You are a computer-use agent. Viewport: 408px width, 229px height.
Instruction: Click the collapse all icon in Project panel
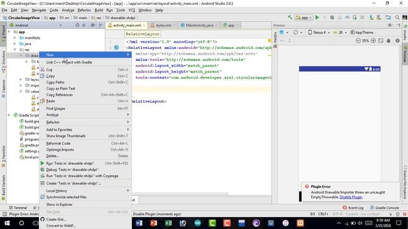84,25
